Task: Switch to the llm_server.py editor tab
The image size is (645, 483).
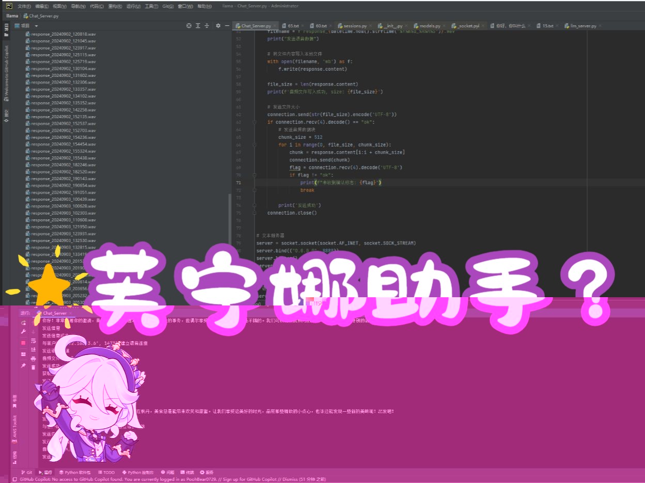Action: [x=583, y=25]
